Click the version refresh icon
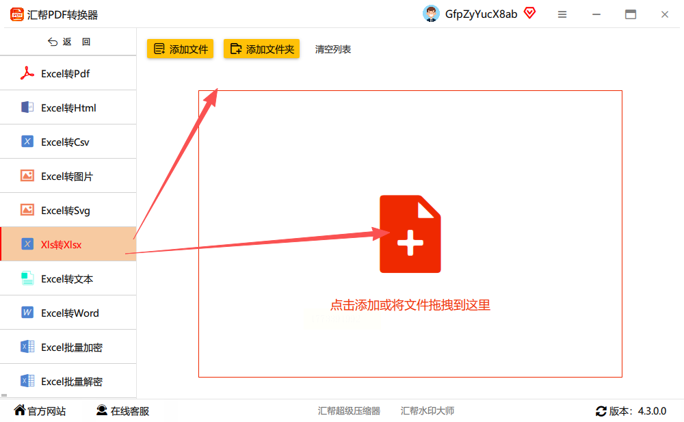Image resolution: width=684 pixels, height=422 pixels. 601,410
